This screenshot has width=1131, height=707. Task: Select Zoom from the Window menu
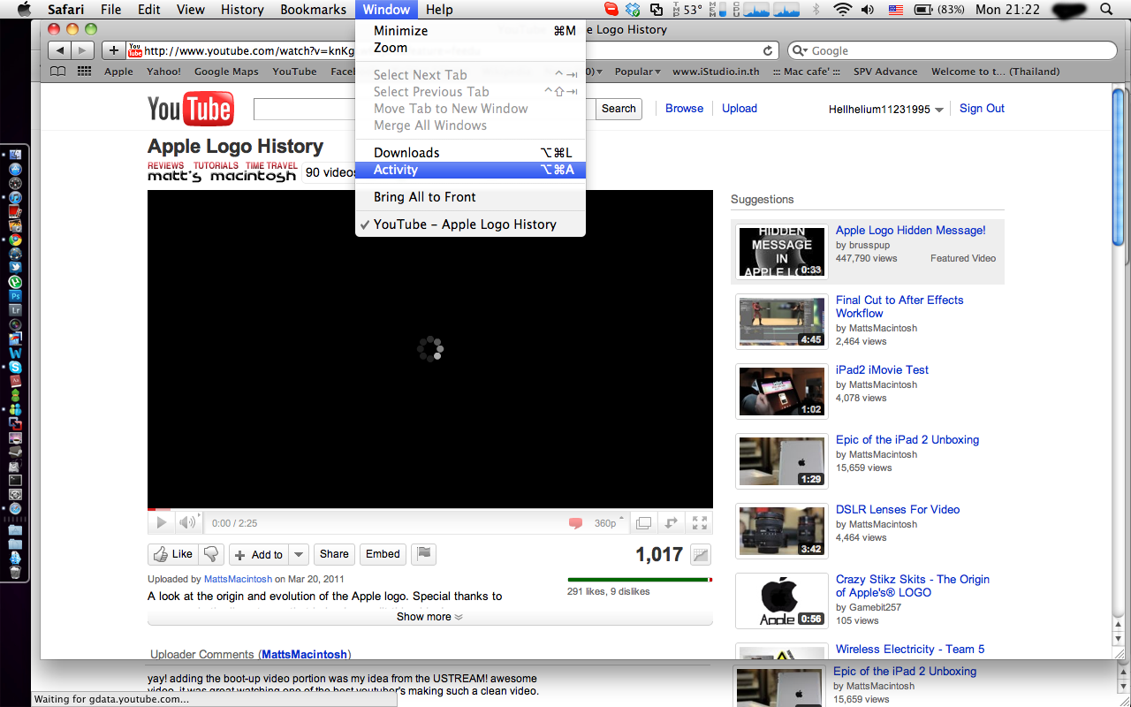click(470, 48)
